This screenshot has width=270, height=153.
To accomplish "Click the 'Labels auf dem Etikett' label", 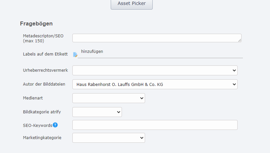I will 45,54.
